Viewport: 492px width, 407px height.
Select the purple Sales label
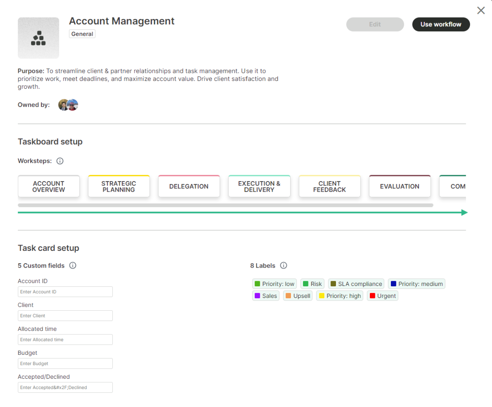[266, 296]
